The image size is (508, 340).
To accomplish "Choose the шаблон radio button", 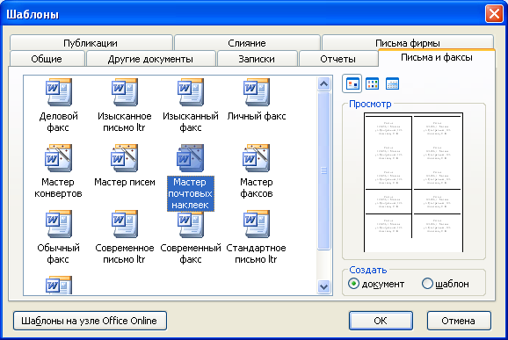I will coord(446,284).
